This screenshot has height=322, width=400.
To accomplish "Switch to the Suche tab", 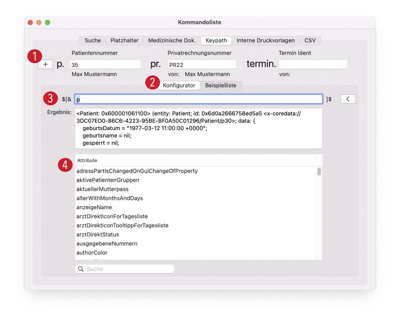I will (93, 40).
